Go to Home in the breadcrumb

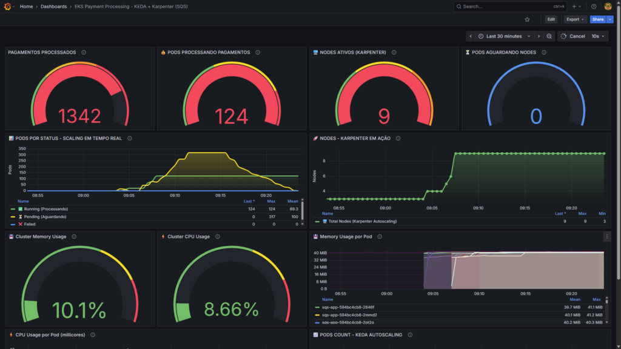pos(26,7)
